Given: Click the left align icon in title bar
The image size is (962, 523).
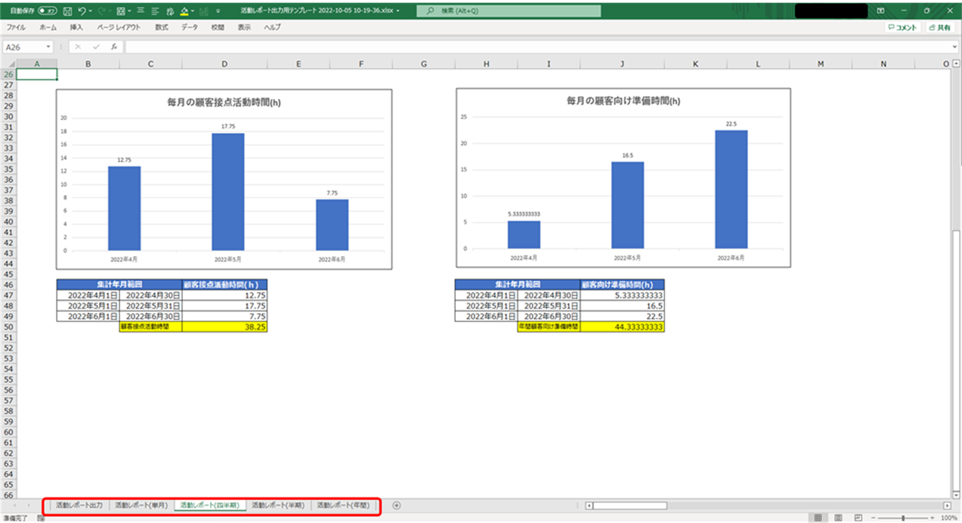Looking at the screenshot, I should pos(155,11).
